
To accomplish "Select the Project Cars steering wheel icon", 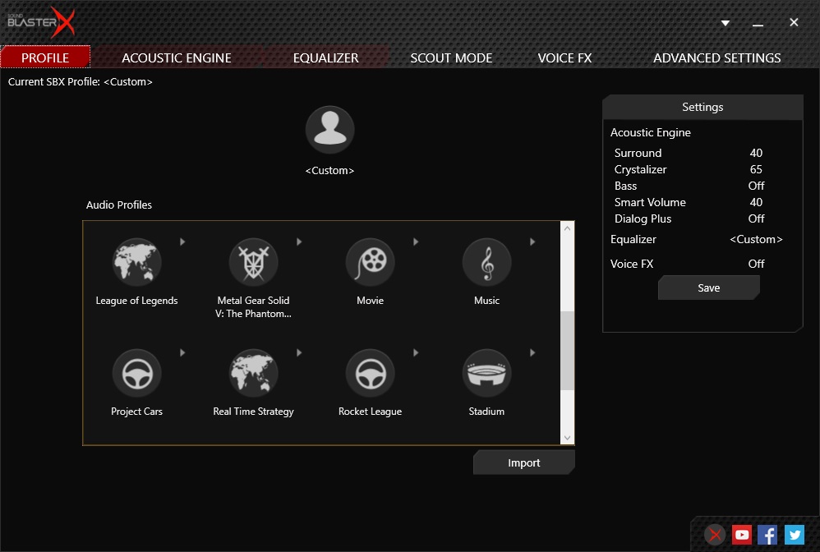I will point(137,373).
